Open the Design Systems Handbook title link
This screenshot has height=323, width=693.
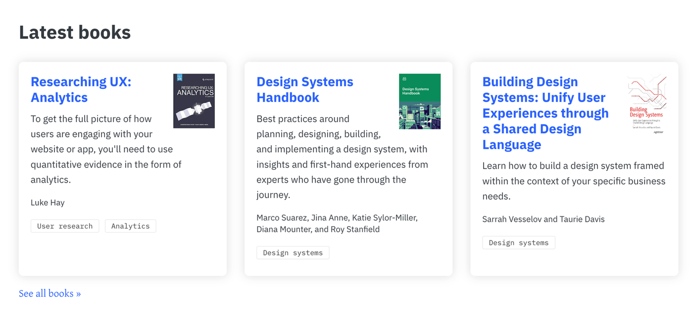(x=304, y=89)
